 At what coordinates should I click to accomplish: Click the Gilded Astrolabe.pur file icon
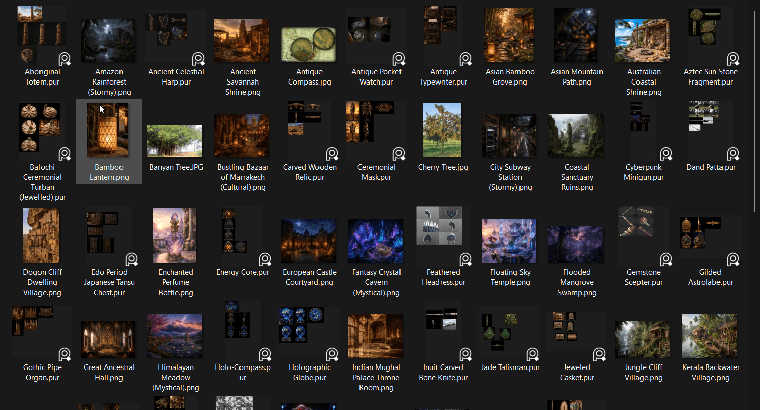click(x=710, y=240)
